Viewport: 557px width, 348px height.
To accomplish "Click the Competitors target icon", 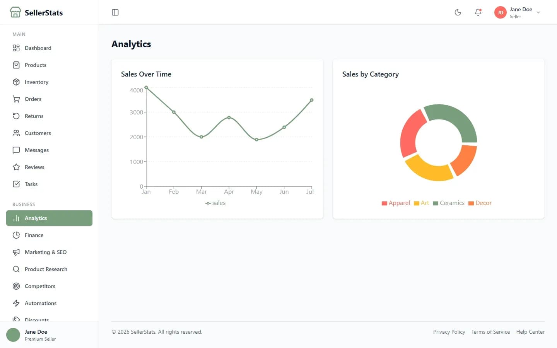I will pyautogui.click(x=16, y=286).
